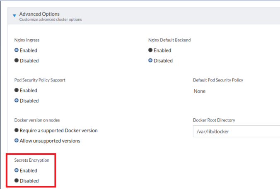Image resolution: width=280 pixels, height=189 pixels.
Task: Disable Pod Security Policy Support
Action: [x=17, y=100]
